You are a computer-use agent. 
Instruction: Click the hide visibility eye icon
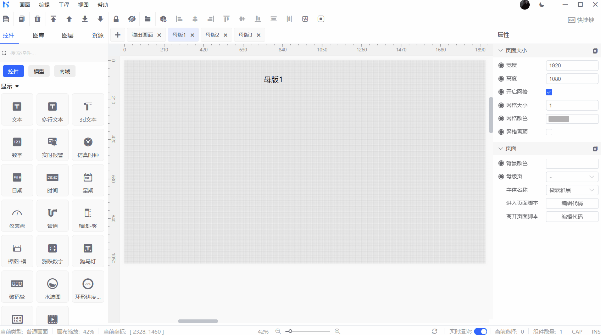[x=132, y=19]
